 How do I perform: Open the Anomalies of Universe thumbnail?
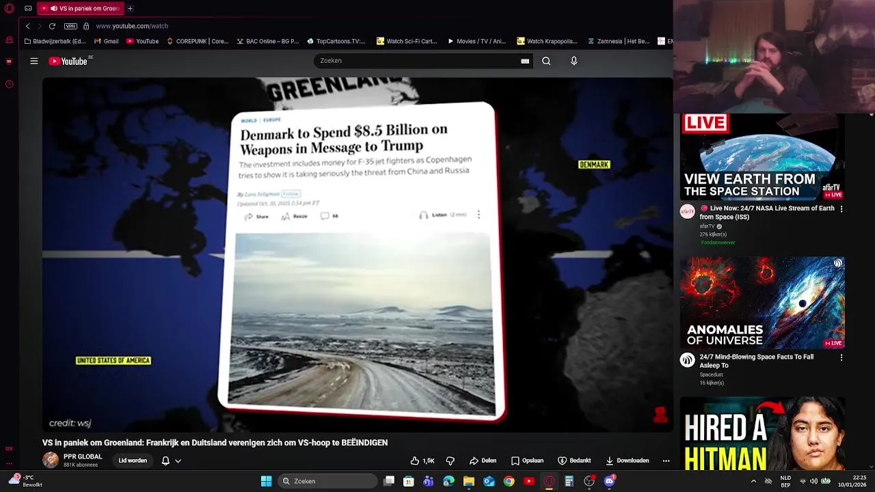click(762, 303)
